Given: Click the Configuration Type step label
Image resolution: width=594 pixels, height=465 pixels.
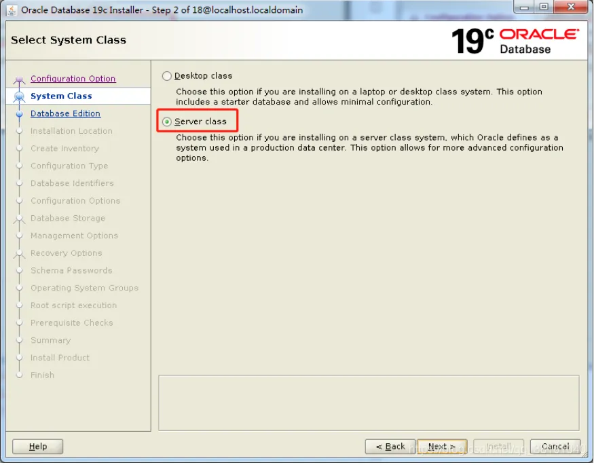Looking at the screenshot, I should click(69, 166).
